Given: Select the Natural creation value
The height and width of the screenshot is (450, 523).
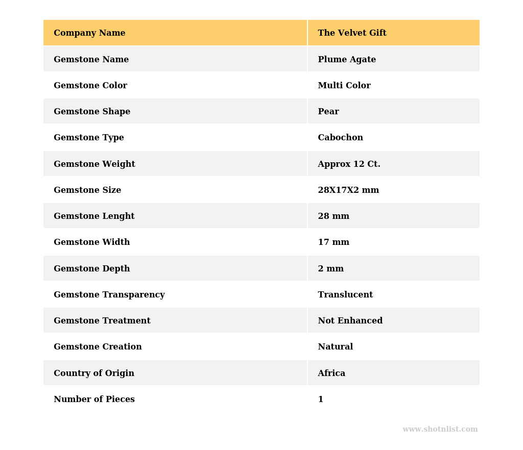Looking at the screenshot, I should coord(335,347).
